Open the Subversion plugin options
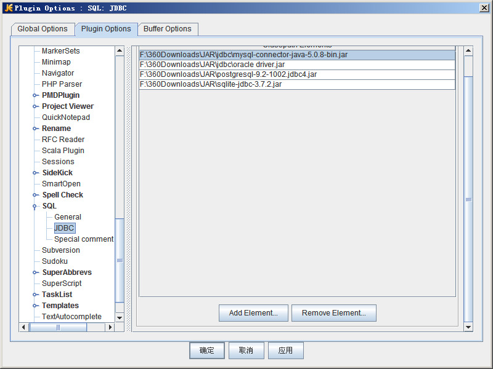493x369 pixels. coord(61,250)
